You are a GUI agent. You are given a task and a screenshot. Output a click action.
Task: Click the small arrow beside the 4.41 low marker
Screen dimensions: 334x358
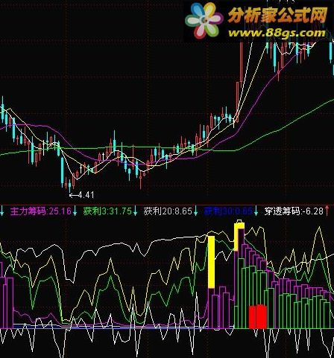click(x=74, y=196)
